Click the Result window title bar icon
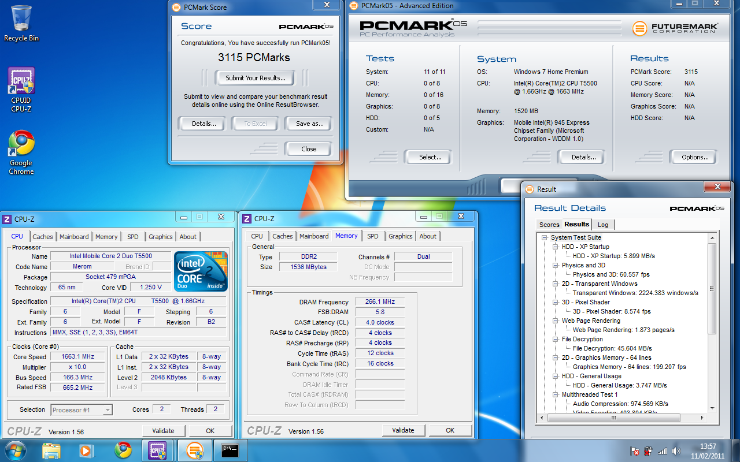This screenshot has height=462, width=740. (x=529, y=189)
